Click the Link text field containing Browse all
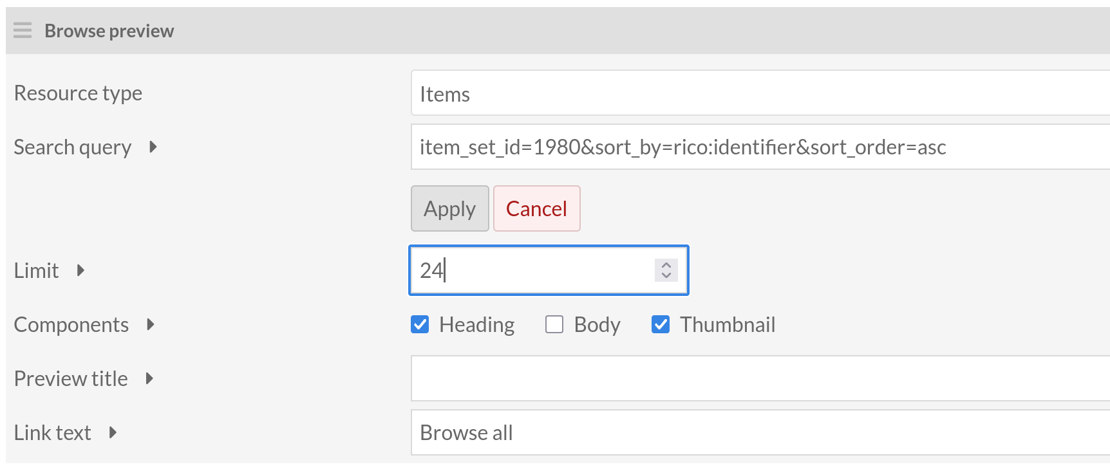 tap(760, 432)
